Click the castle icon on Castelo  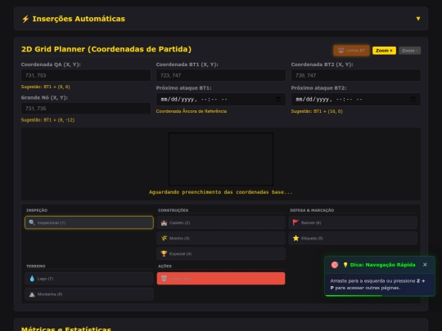pos(164,222)
